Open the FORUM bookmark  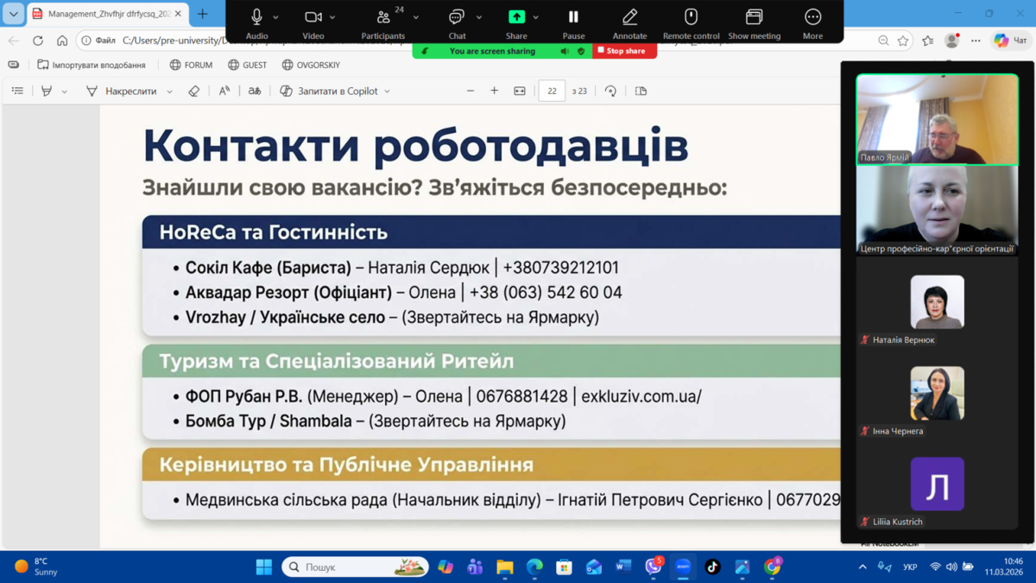[x=191, y=65]
